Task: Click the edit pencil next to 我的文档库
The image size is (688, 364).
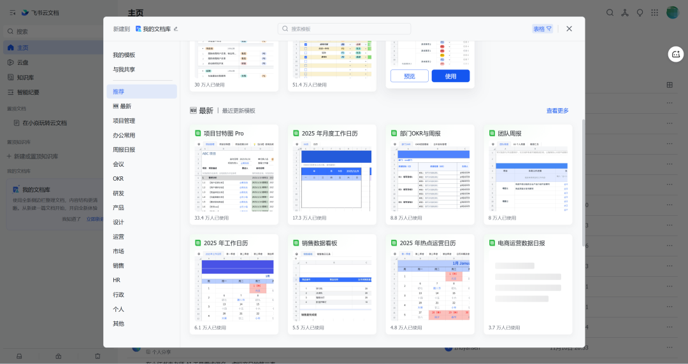Action: [x=176, y=29]
